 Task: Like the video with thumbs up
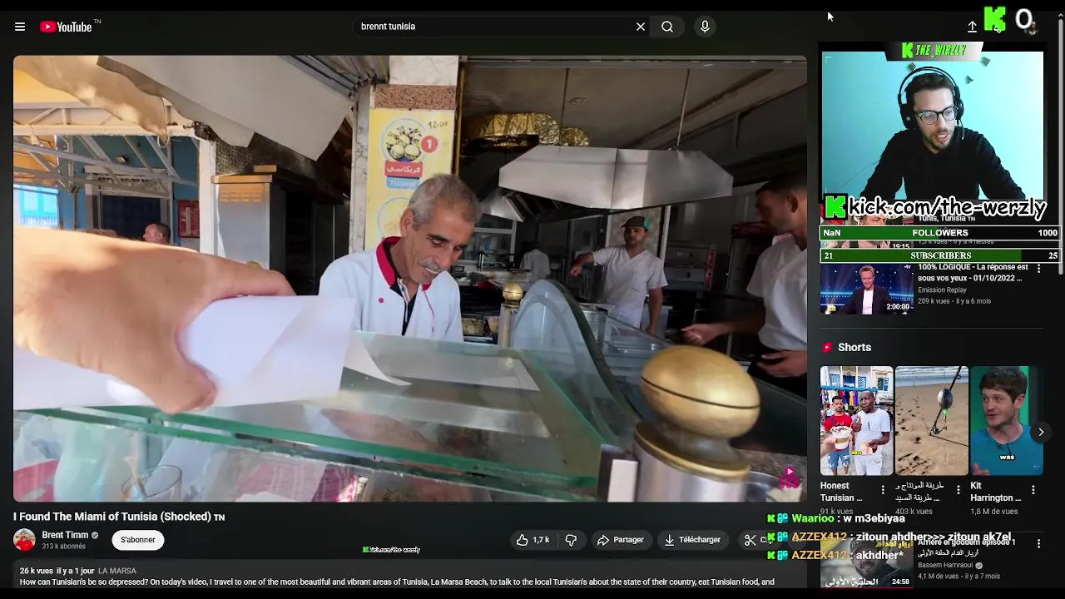pos(532,540)
